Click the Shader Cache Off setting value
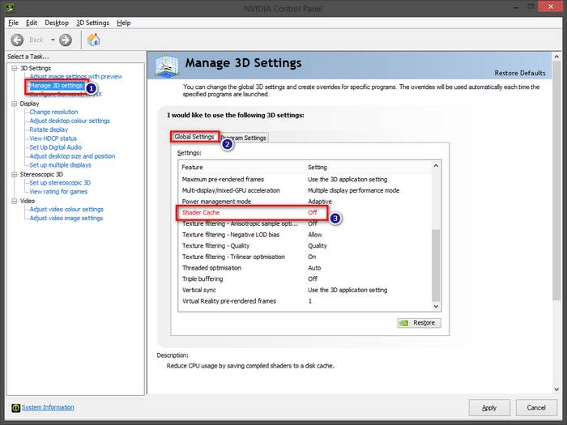This screenshot has width=567, height=425. tap(313, 212)
